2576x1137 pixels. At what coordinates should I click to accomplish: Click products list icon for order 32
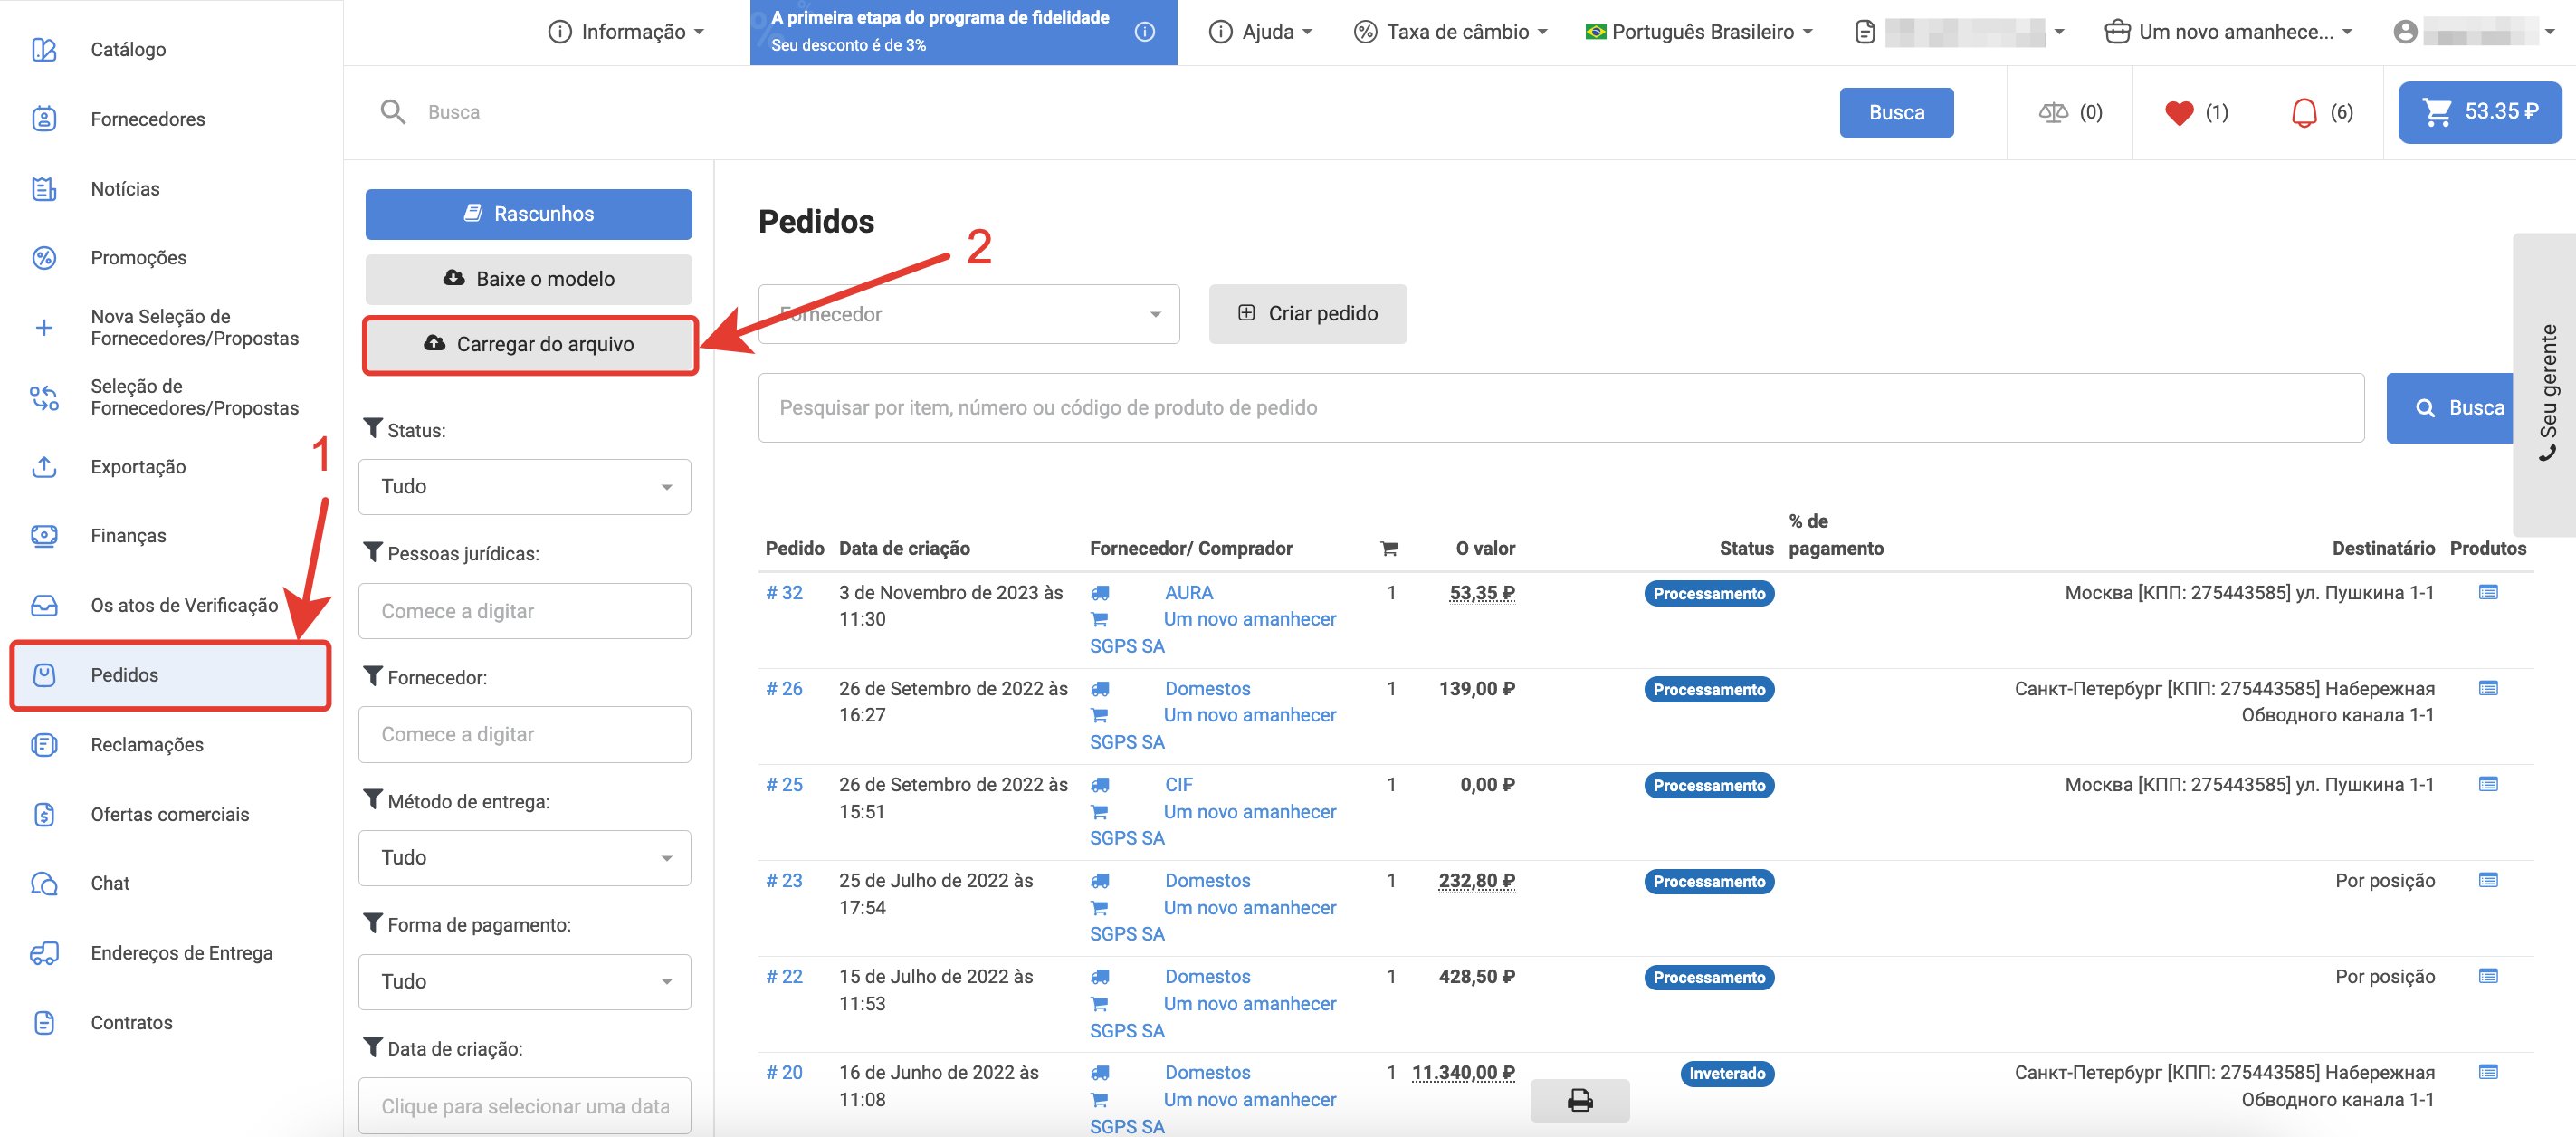2487,593
